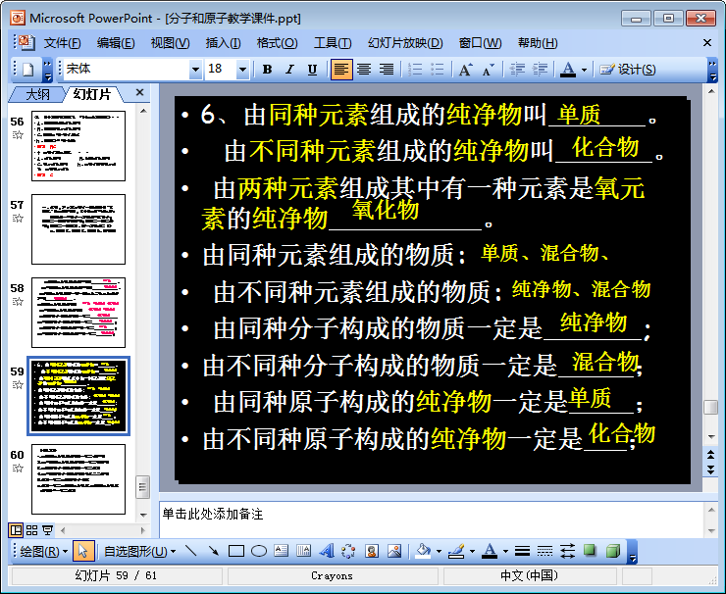
Task: Apply Fill Color bucket
Action: point(423,551)
